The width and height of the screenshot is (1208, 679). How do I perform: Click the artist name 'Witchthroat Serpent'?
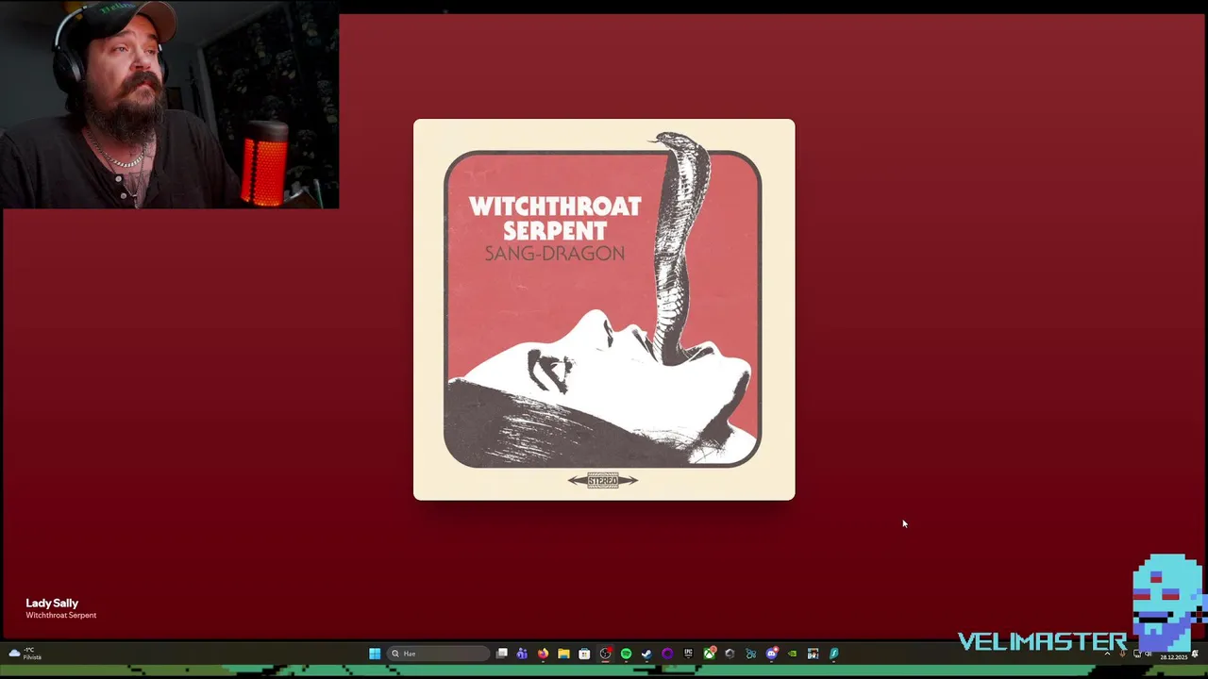click(x=61, y=615)
